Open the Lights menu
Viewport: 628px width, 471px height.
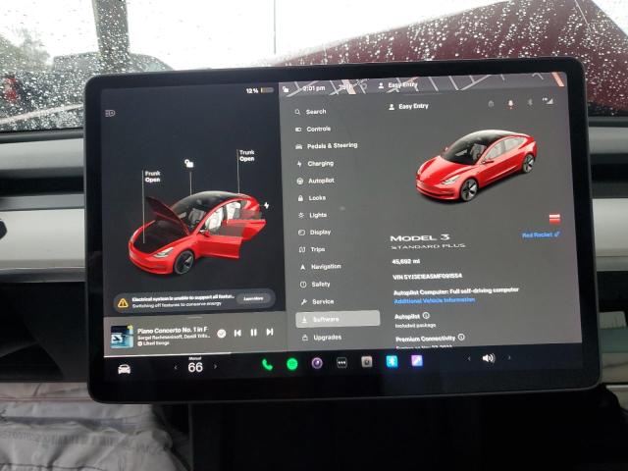click(313, 215)
